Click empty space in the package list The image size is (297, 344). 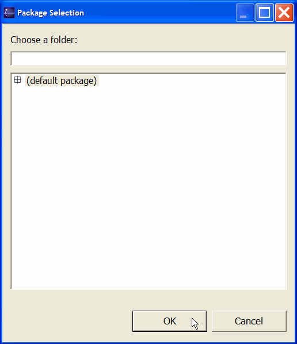tap(148, 186)
